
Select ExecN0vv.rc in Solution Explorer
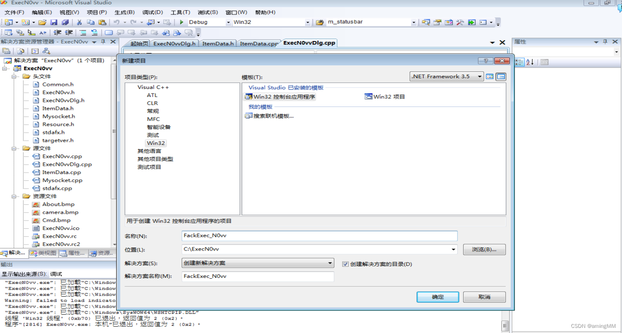point(59,236)
